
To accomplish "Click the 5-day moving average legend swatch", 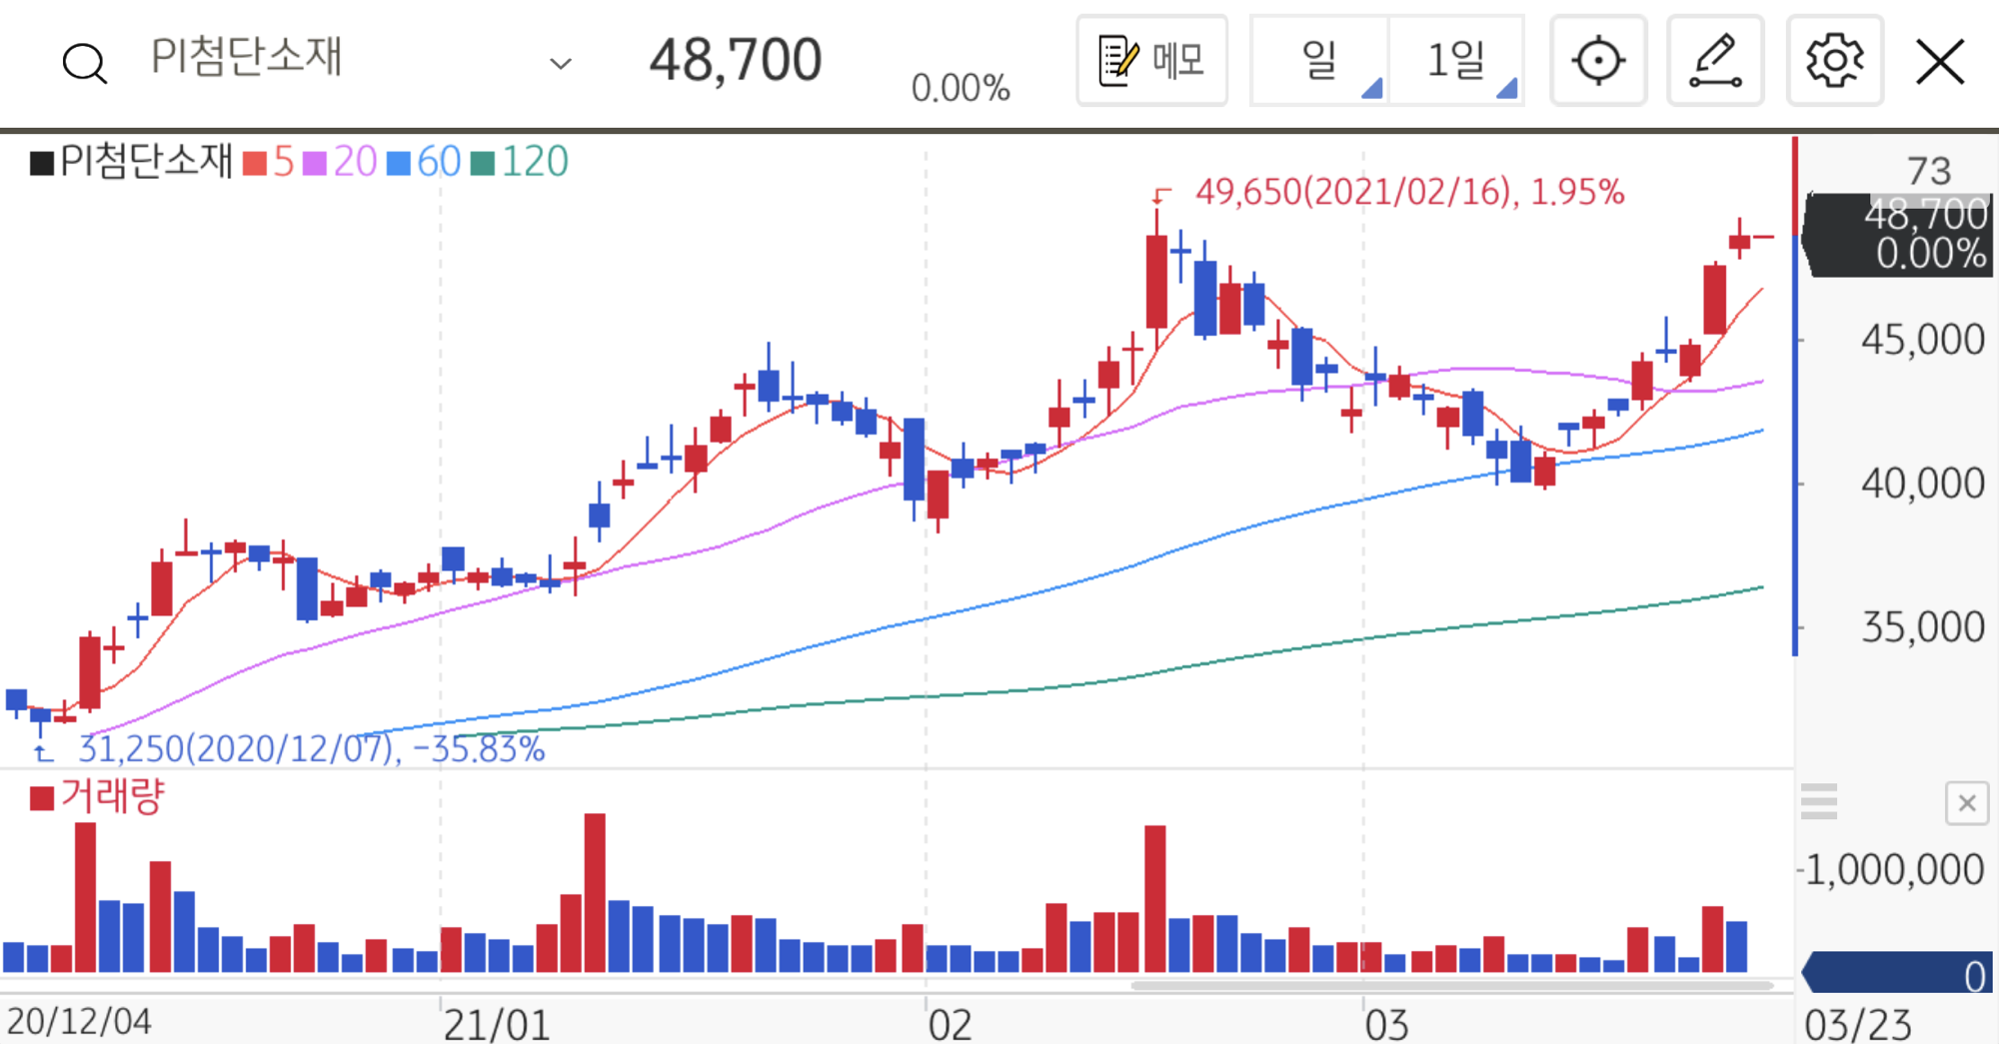I will (x=254, y=163).
